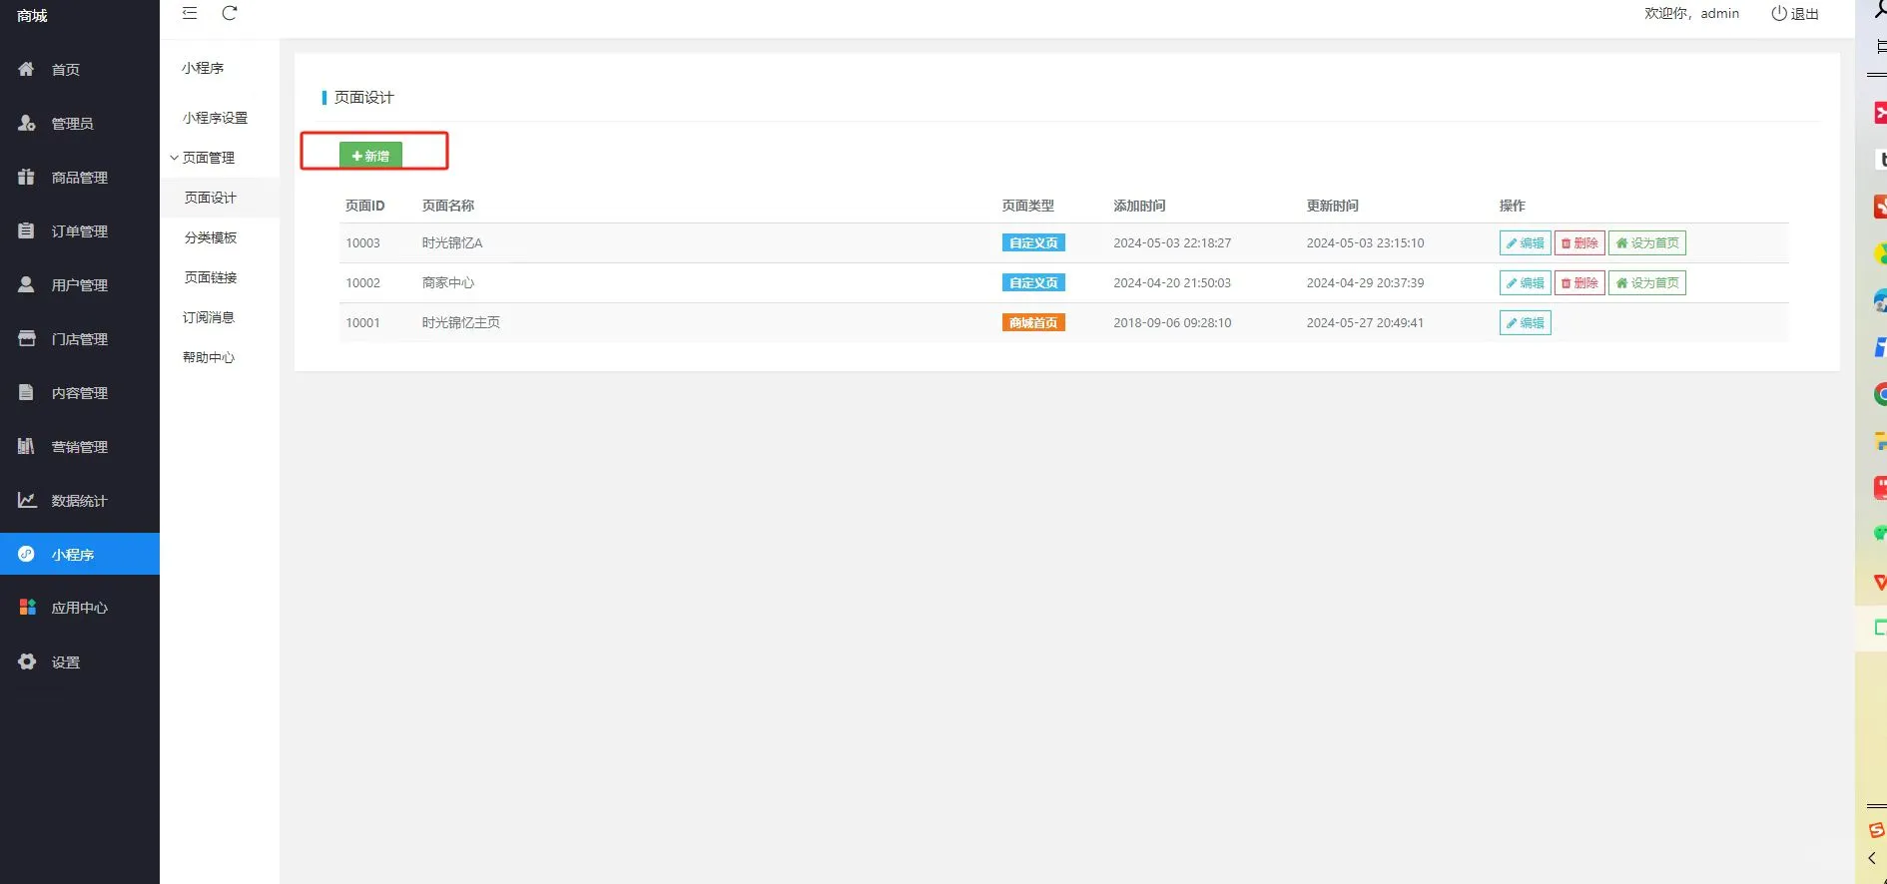The height and width of the screenshot is (884, 1887).
Task: Click the green 新增 add button
Action: pyautogui.click(x=370, y=156)
